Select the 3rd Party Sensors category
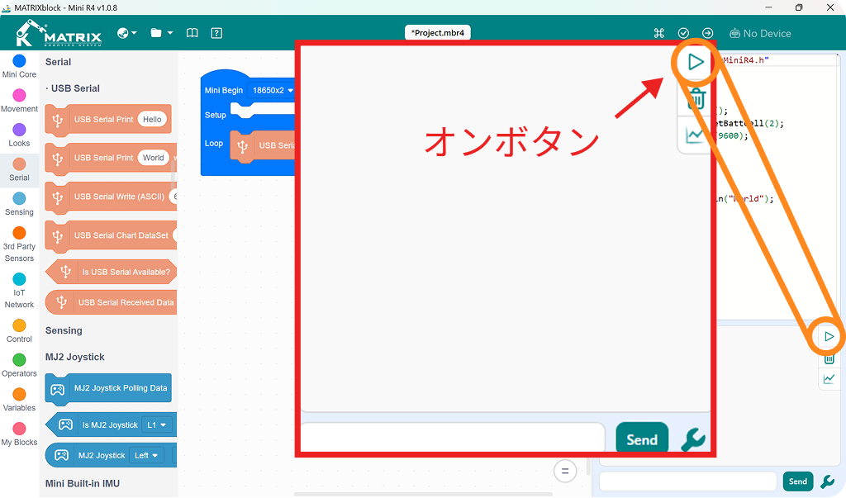846x498 pixels. click(20, 244)
